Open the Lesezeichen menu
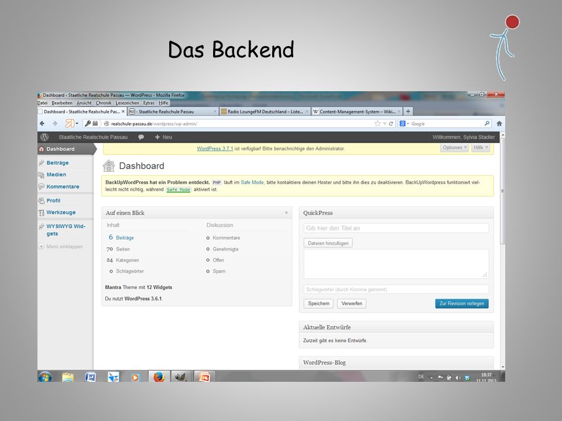 click(127, 103)
